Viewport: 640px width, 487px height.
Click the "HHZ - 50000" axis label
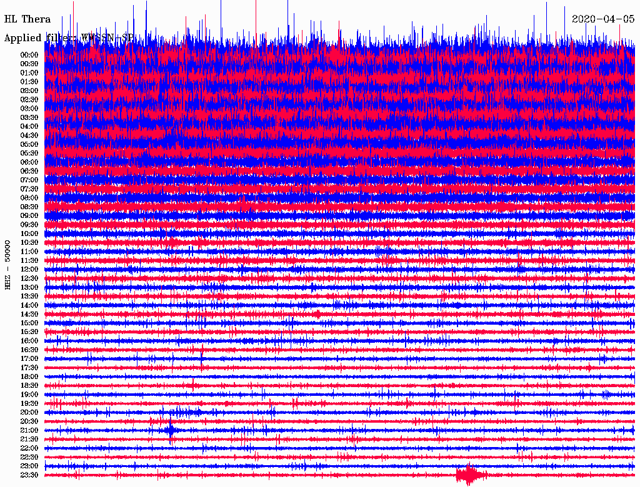tap(7, 265)
